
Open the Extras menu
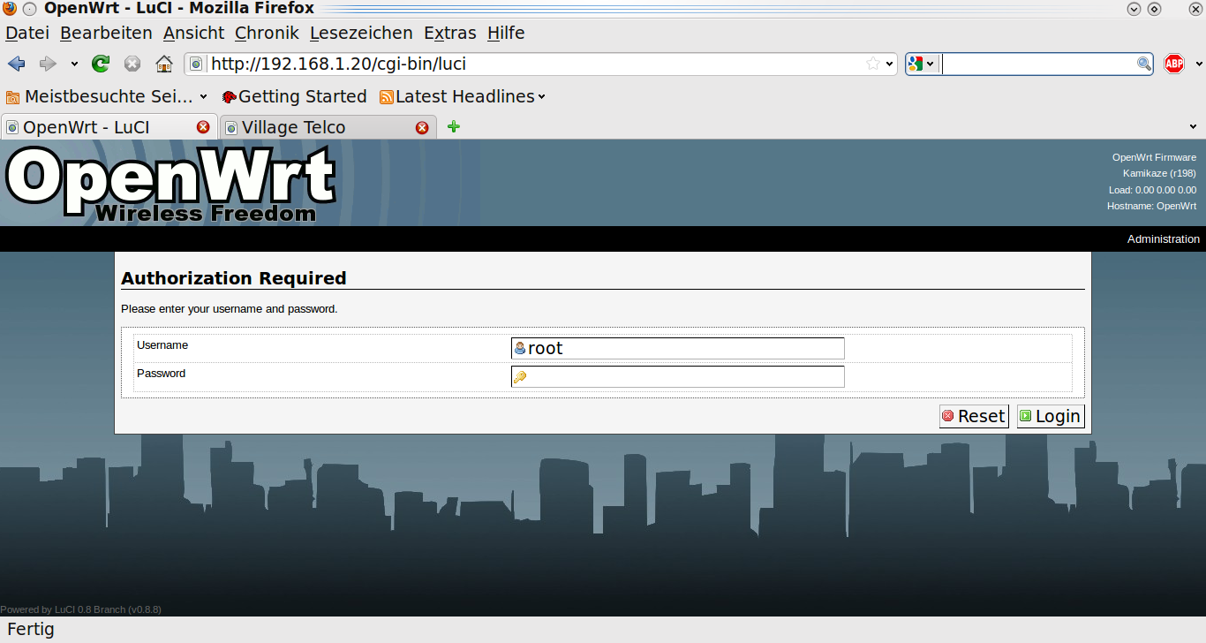click(x=450, y=33)
